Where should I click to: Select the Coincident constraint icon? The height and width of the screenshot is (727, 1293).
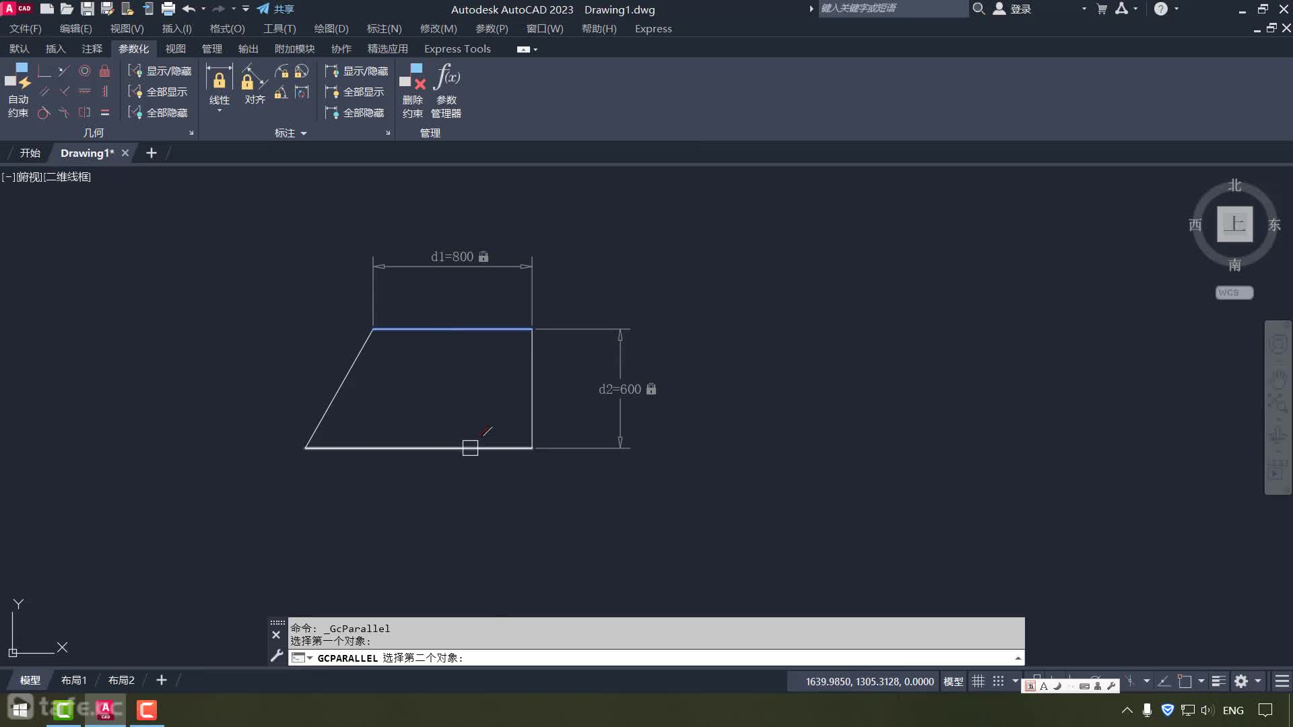coord(44,71)
